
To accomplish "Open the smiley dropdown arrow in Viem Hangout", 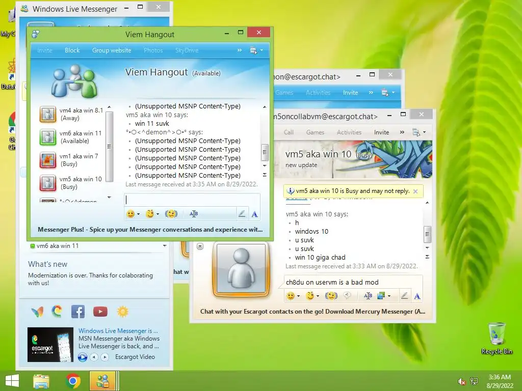I will click(x=139, y=214).
